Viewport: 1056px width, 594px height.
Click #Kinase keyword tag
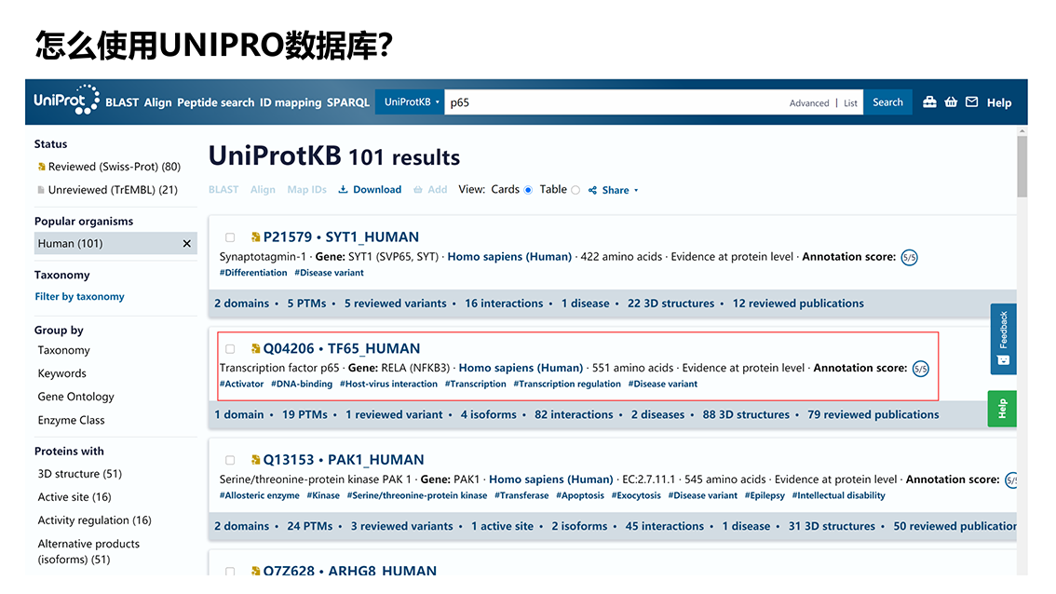tap(323, 495)
